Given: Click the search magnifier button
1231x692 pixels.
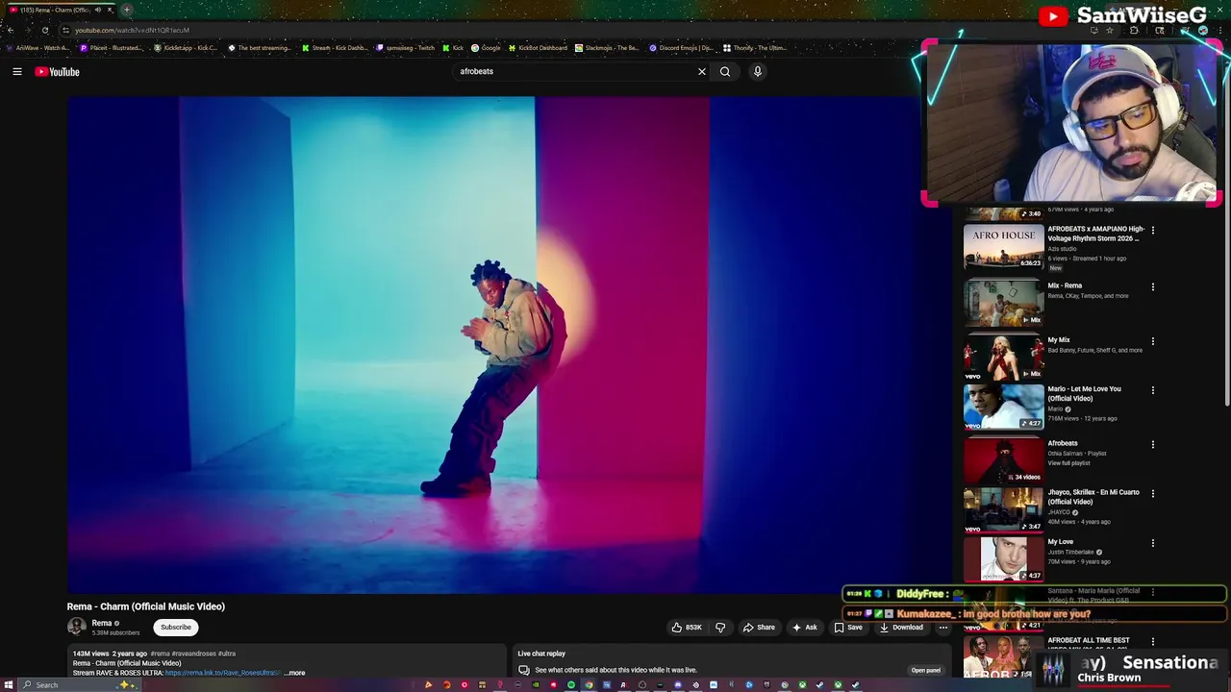Looking at the screenshot, I should (x=725, y=71).
